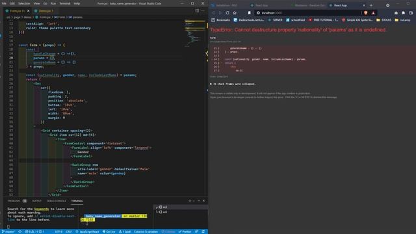The height and width of the screenshot is (234, 416).
Task: Open the SERVER bookmark
Action: pos(275,20)
